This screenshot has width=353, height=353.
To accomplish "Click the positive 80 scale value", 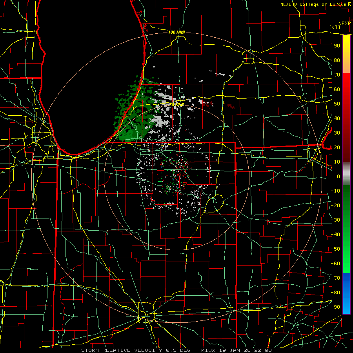I will point(337,60).
